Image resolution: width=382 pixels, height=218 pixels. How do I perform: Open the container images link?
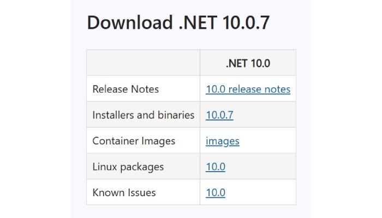click(x=222, y=141)
